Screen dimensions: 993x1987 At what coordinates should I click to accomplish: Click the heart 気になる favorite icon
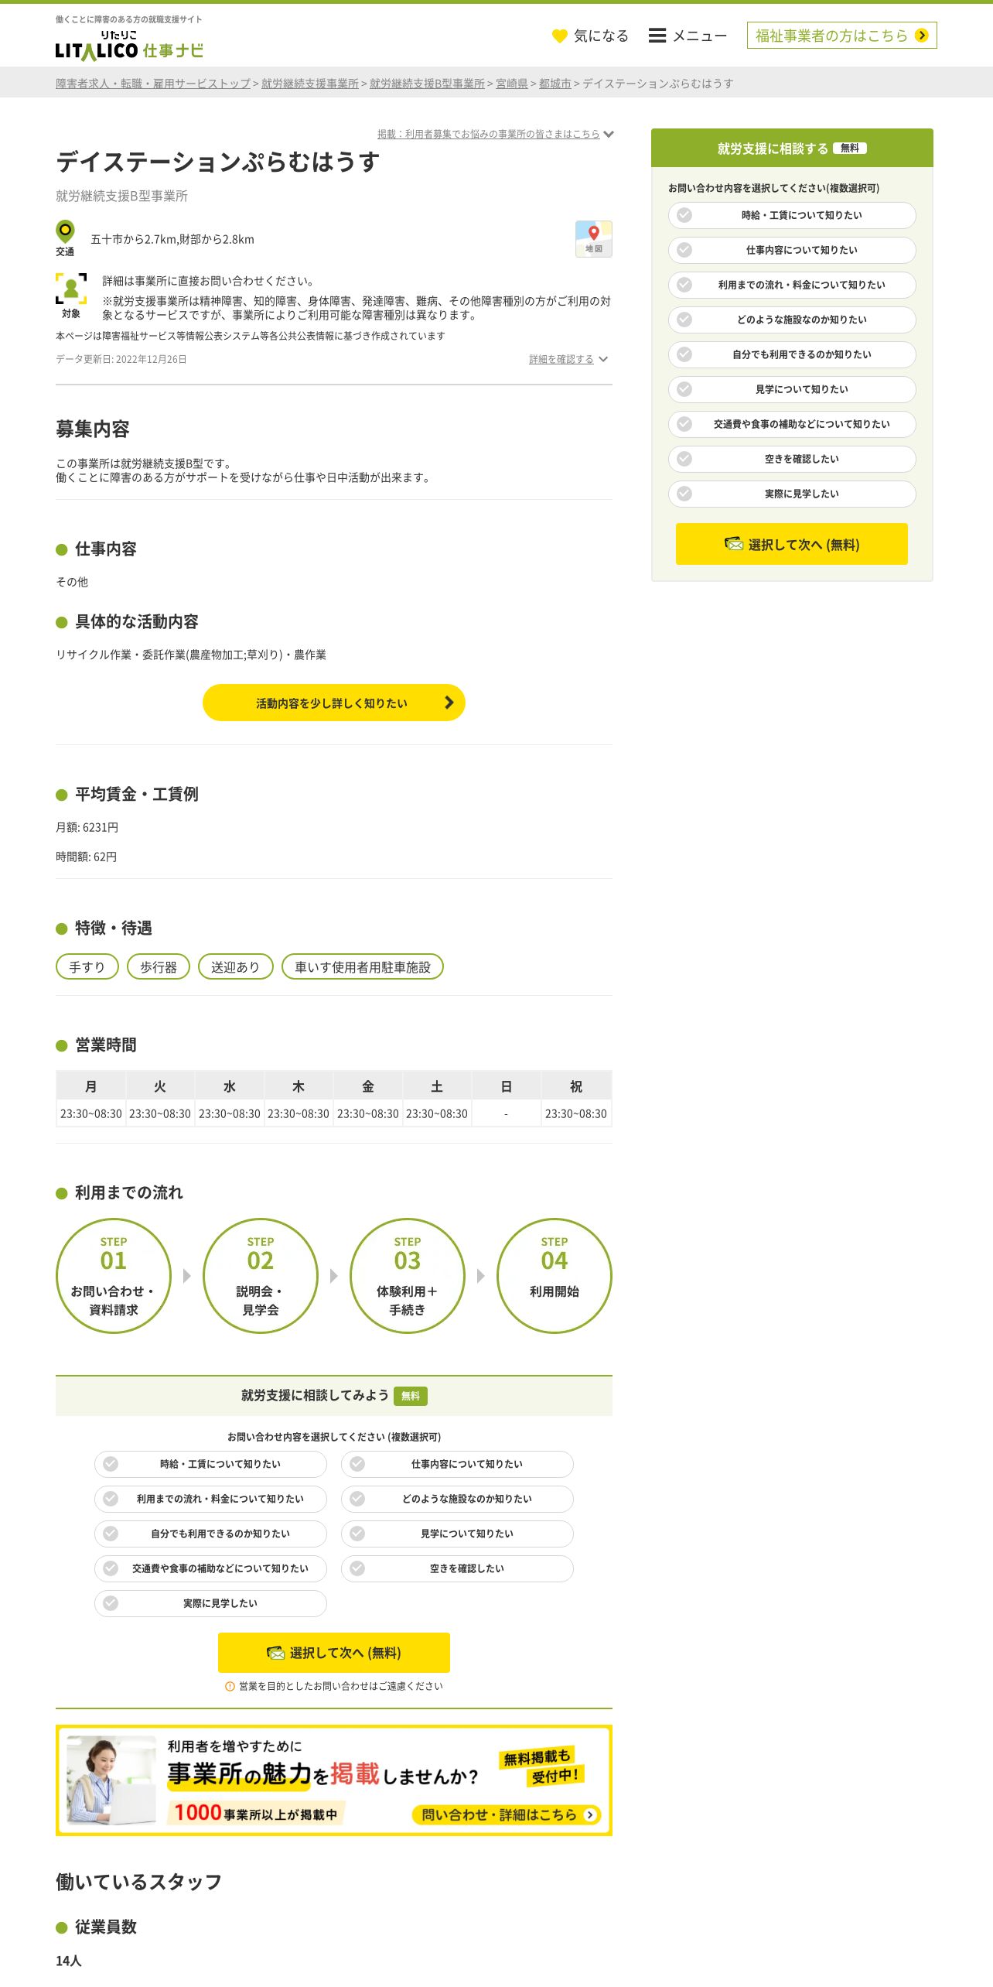[560, 36]
